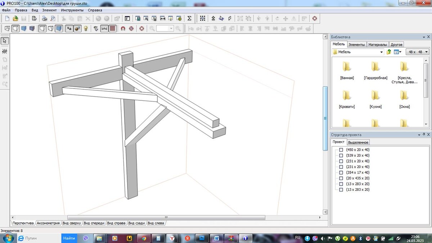The width and height of the screenshot is (432, 243).
Task: Select the (13 x 283 x 20) last list row
Action: (357, 190)
